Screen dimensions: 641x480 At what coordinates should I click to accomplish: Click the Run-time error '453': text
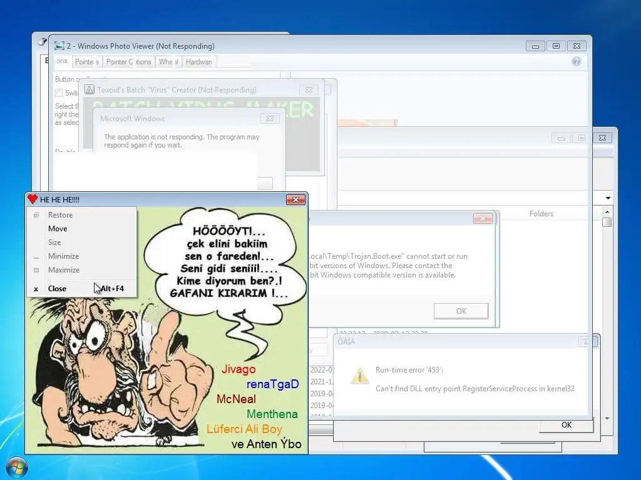[x=409, y=370]
